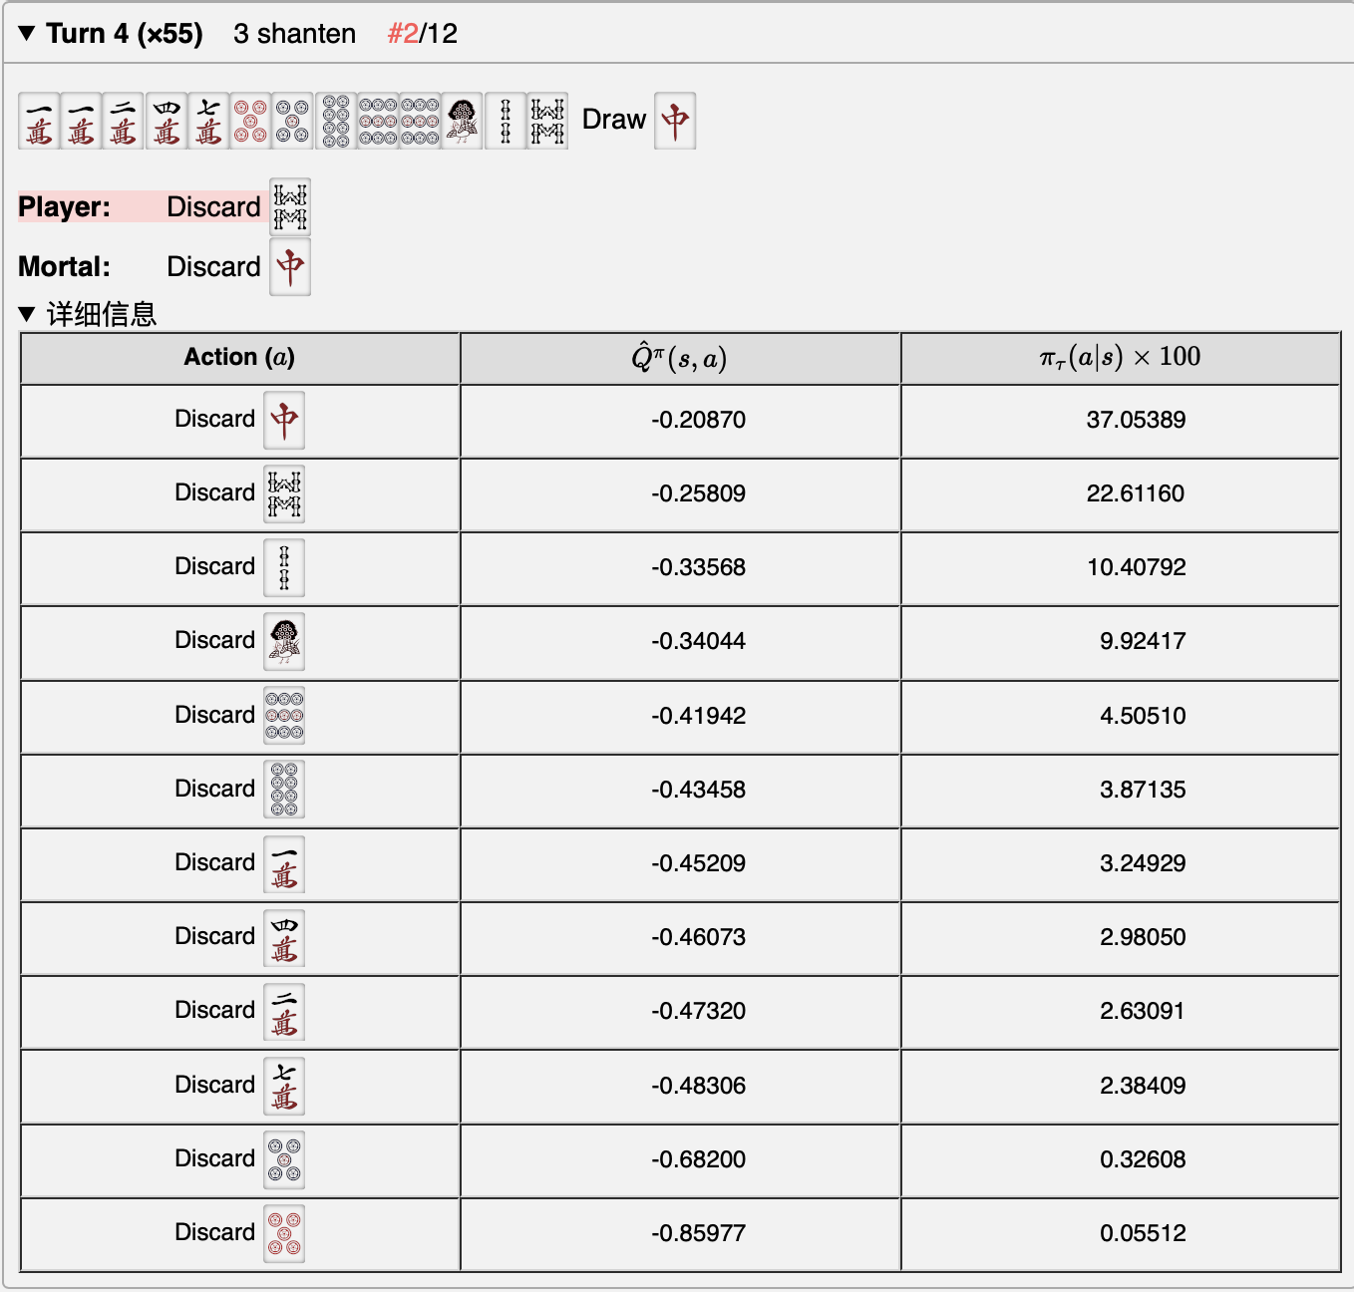Image resolution: width=1354 pixels, height=1292 pixels.
Task: Click the 7-man tile in the 2.38409 row
Action: coord(284,1087)
